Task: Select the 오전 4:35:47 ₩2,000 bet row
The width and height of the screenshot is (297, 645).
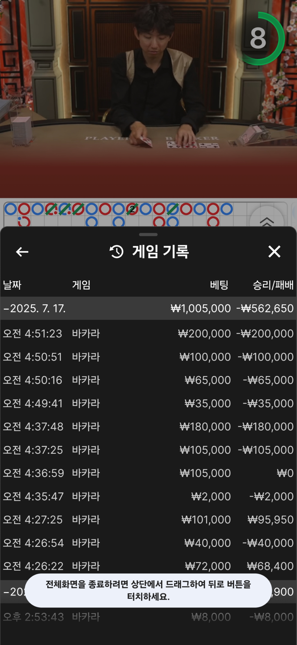Action: tap(148, 497)
